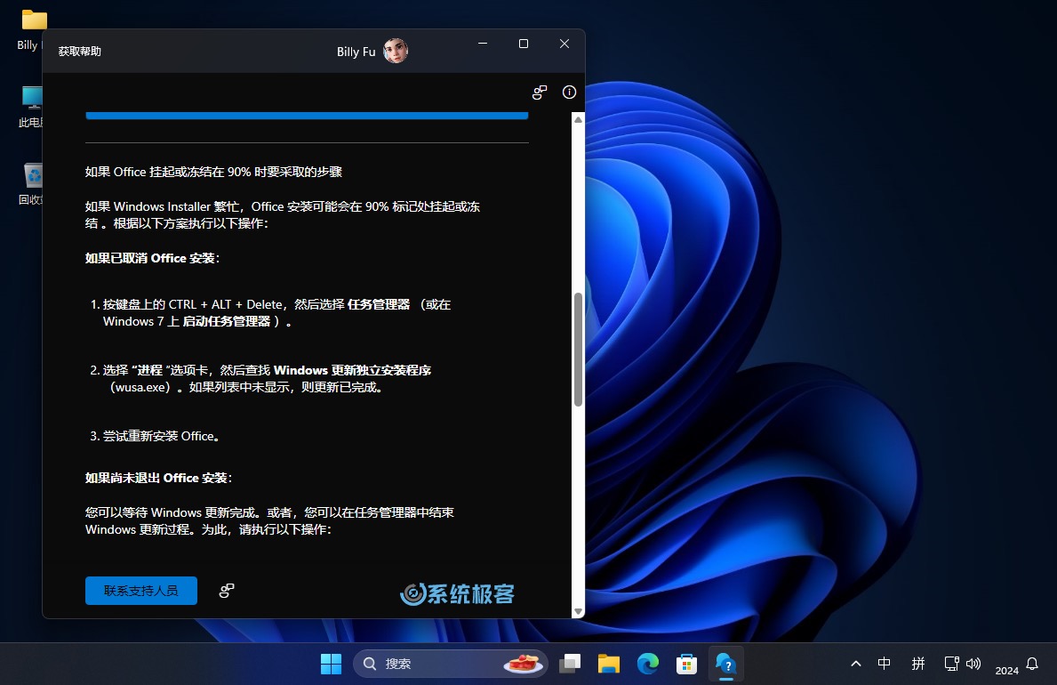Image resolution: width=1057 pixels, height=685 pixels.
Task: Click the chat icon beside 联系支持人员 button
Action: tap(227, 590)
